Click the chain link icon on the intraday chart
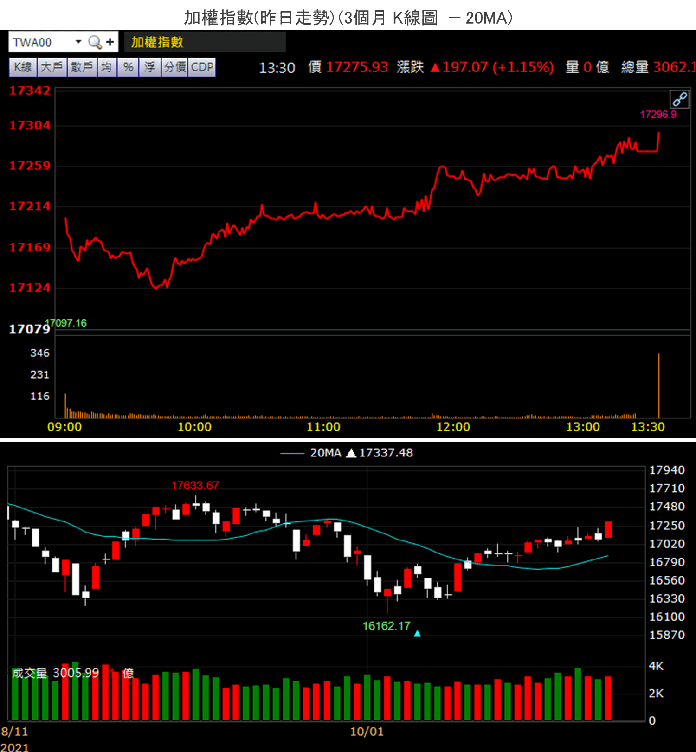The height and width of the screenshot is (752, 696). (679, 99)
